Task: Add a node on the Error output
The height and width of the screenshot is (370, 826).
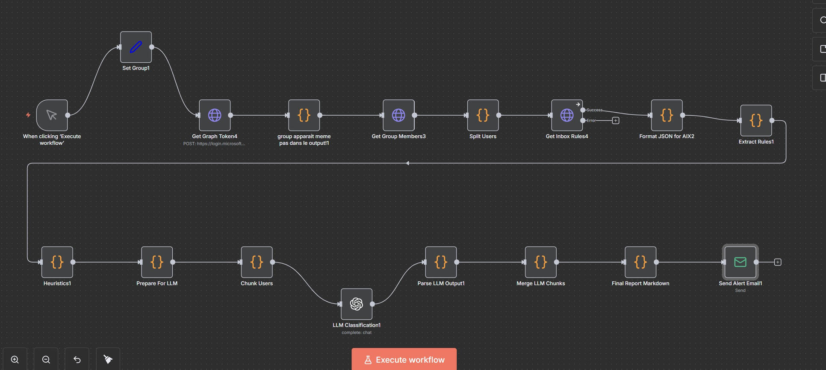Action: click(616, 121)
